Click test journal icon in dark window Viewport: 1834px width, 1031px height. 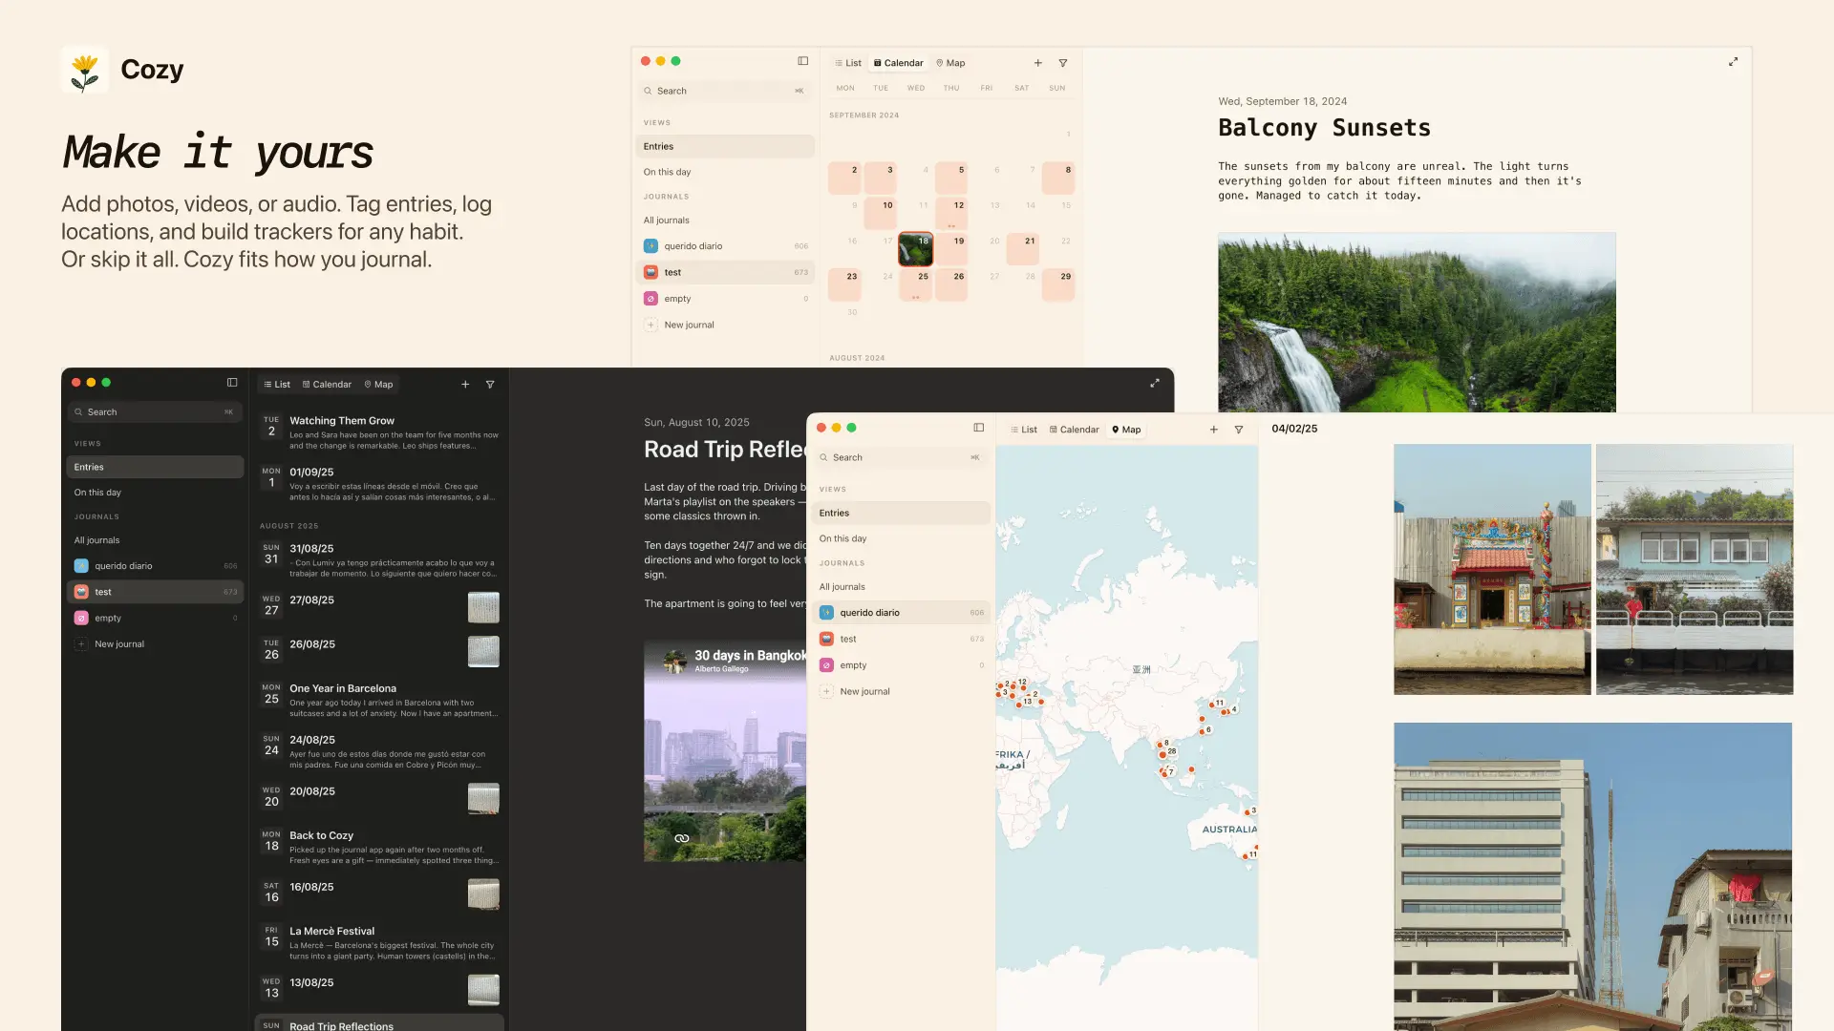(81, 592)
